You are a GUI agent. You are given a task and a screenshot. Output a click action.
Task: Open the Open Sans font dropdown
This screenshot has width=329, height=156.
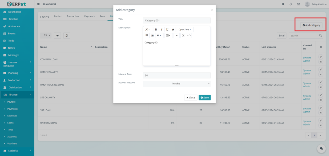pos(185,30)
